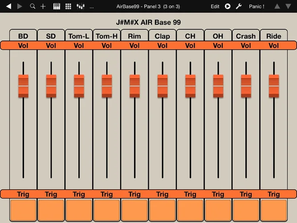Image resolution: width=297 pixels, height=223 pixels.
Task: Open the three-dots more menu
Action: pyautogui.click(x=92, y=7)
